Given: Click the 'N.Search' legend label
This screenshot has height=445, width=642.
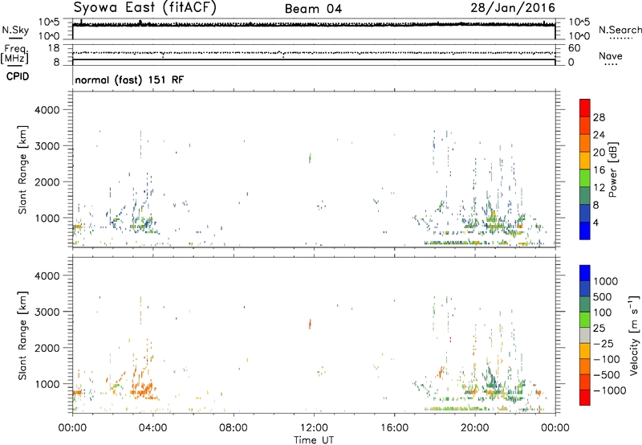Looking at the screenshot, I should (x=620, y=30).
